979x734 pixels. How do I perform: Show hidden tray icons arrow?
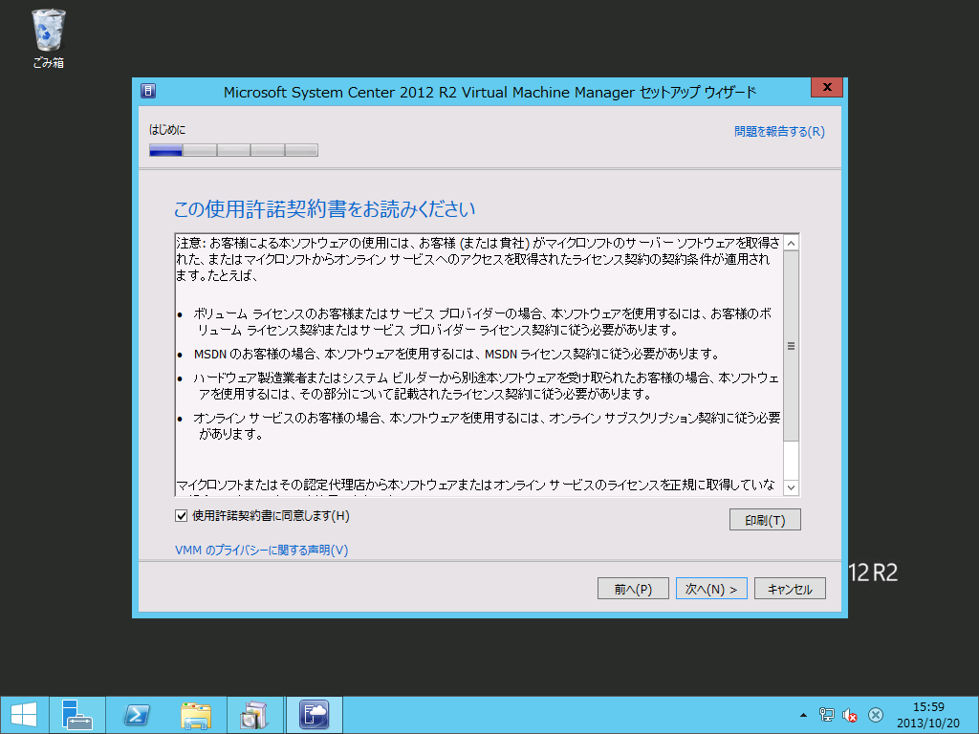(x=803, y=715)
